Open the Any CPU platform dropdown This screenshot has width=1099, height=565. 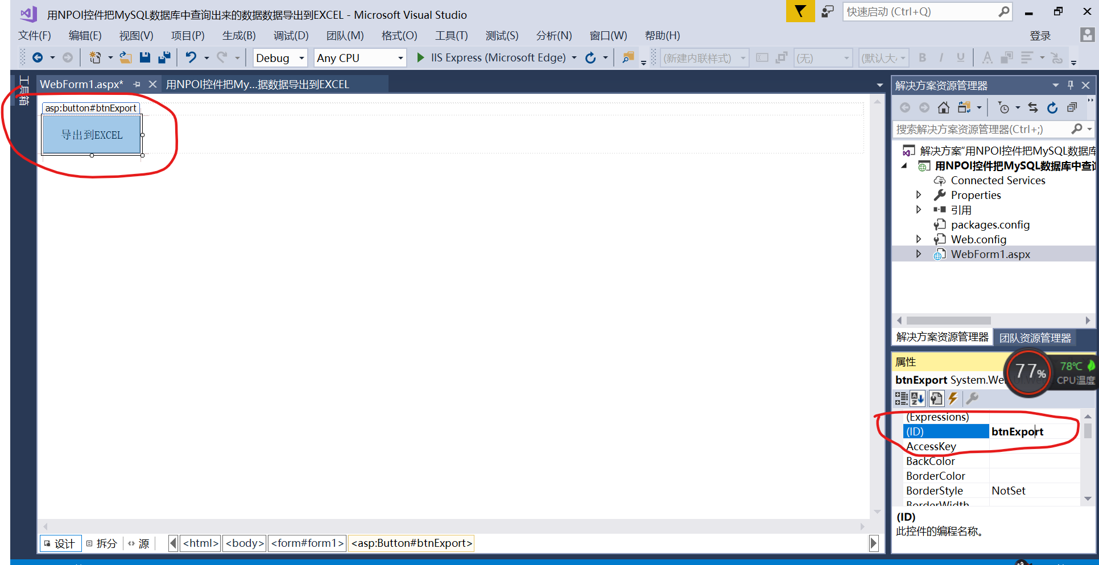click(360, 57)
